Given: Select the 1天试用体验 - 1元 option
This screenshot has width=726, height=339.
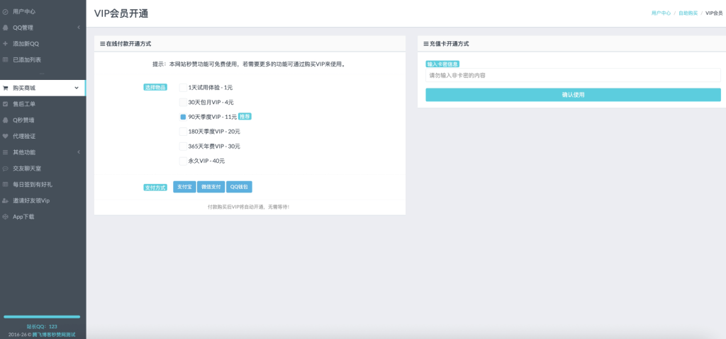Looking at the screenshot, I should pyautogui.click(x=183, y=87).
